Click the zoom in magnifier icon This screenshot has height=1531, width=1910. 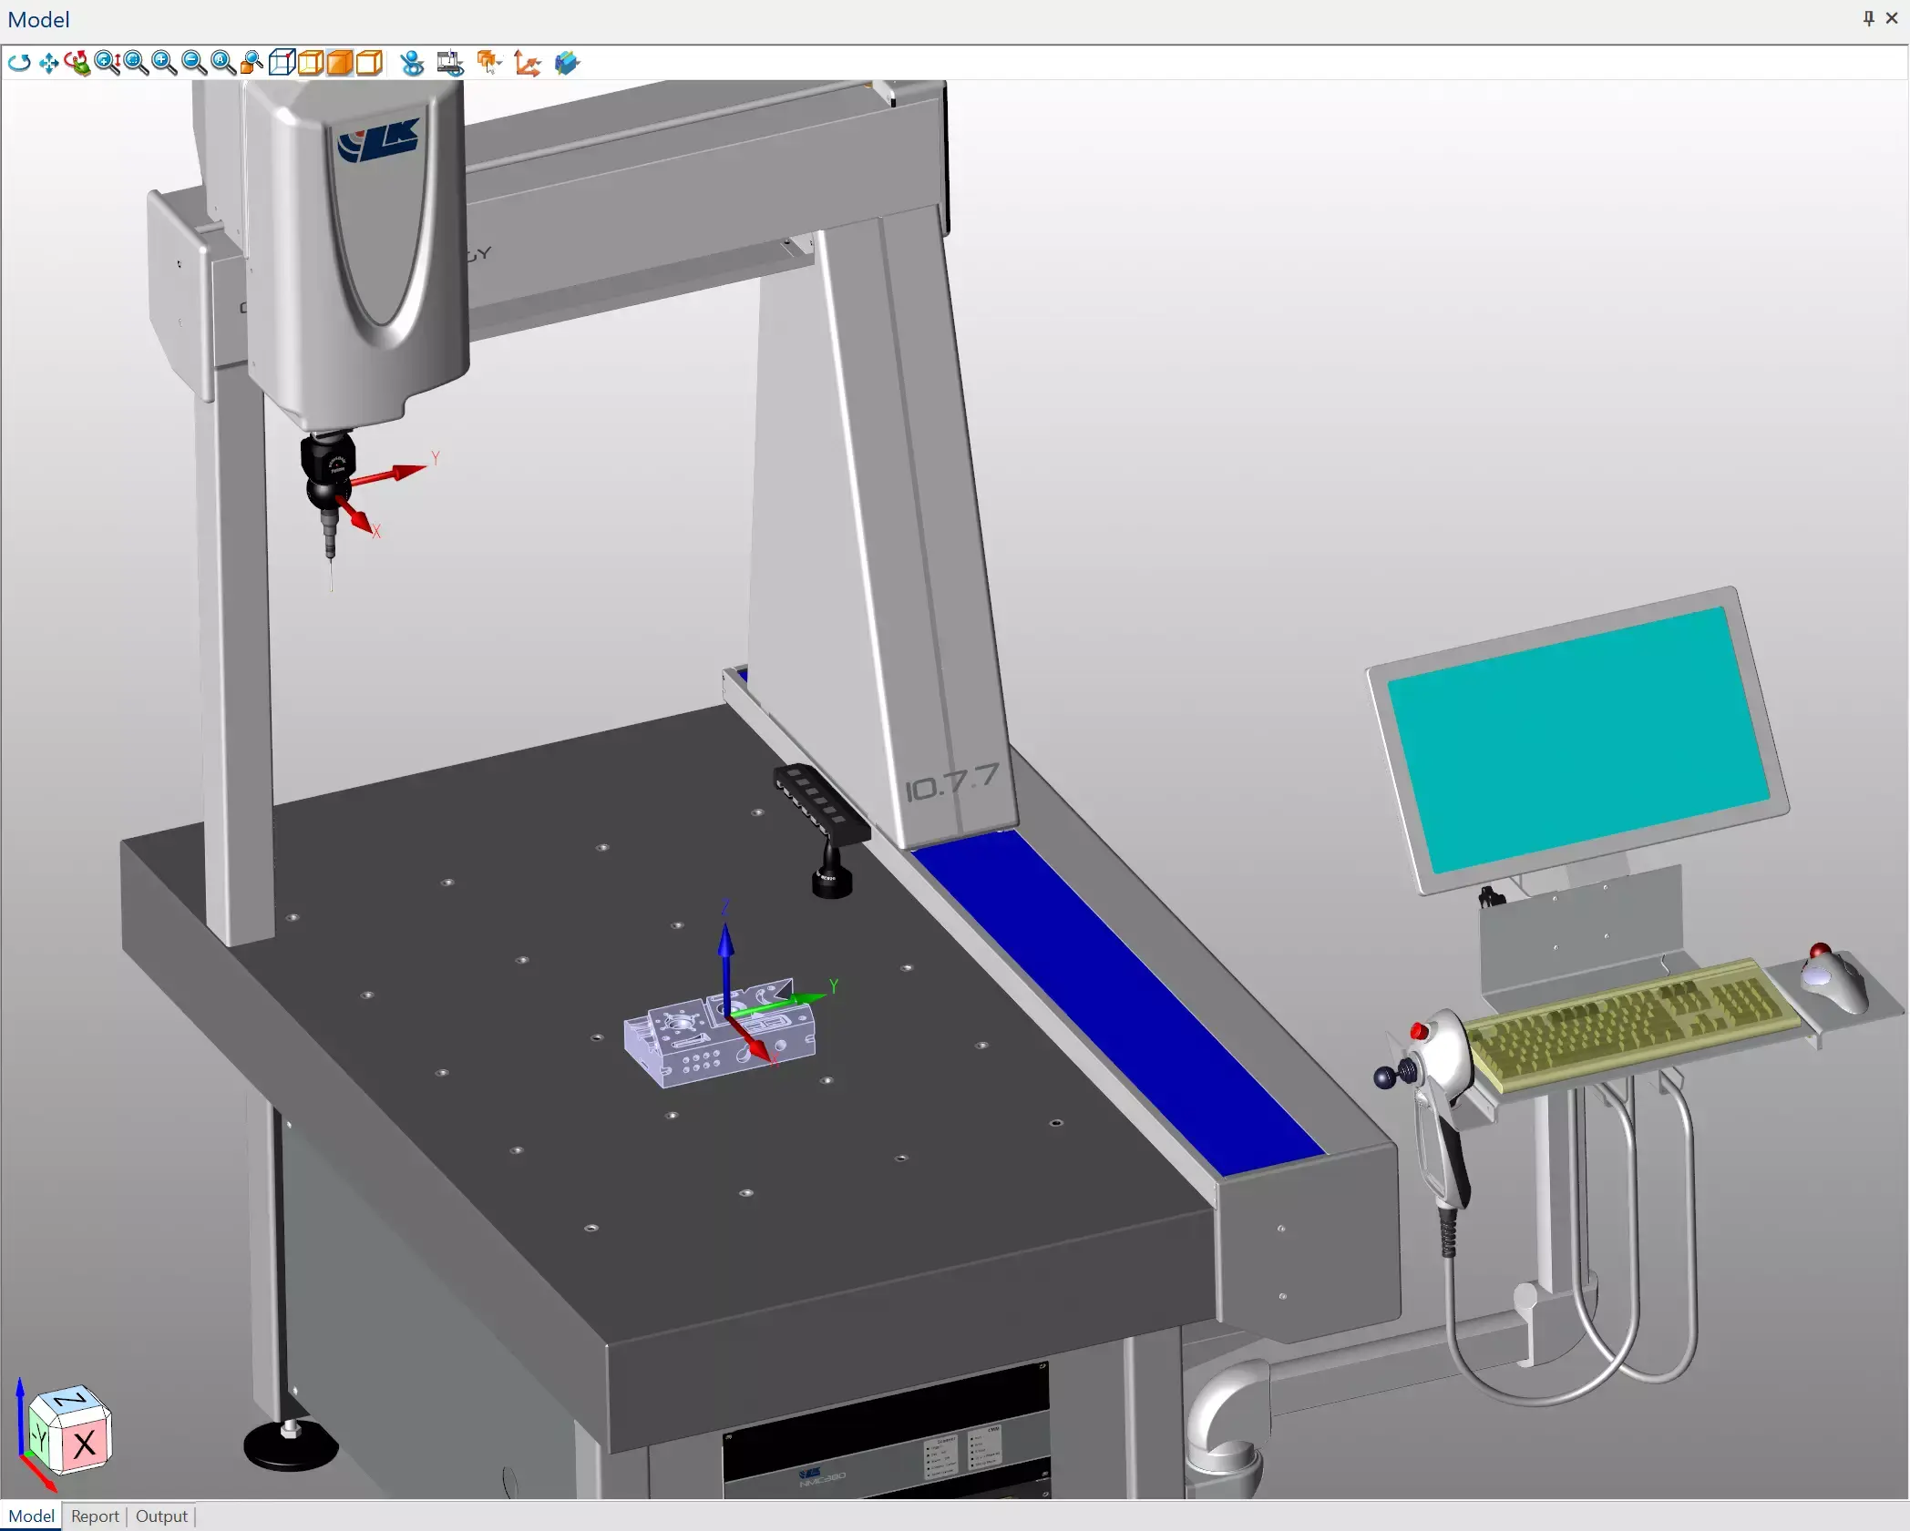coord(163,63)
